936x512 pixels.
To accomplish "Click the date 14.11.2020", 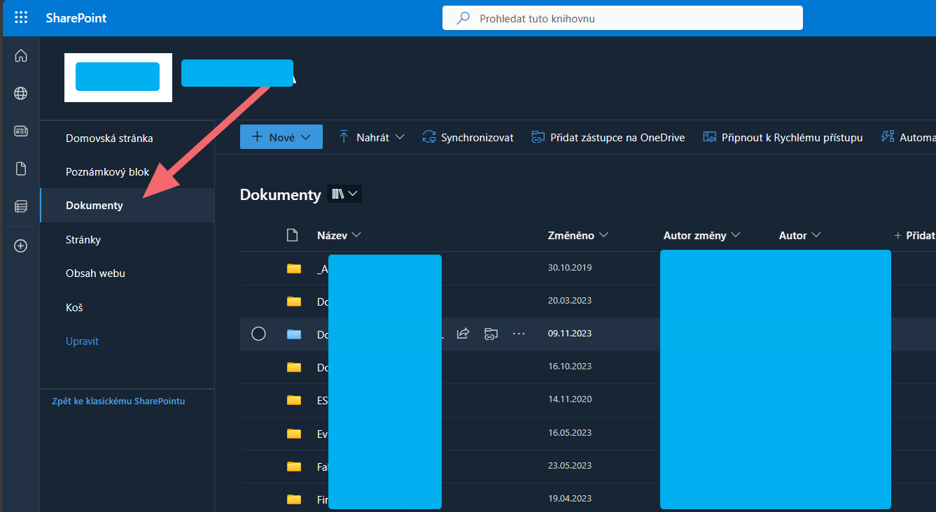I will coord(570,400).
